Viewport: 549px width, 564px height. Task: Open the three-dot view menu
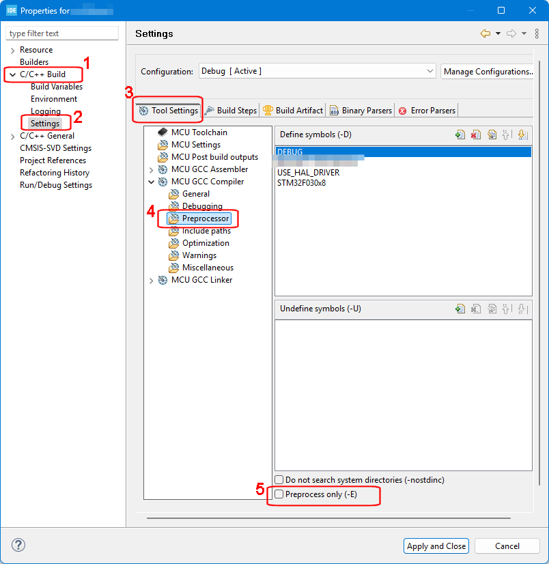pos(537,33)
